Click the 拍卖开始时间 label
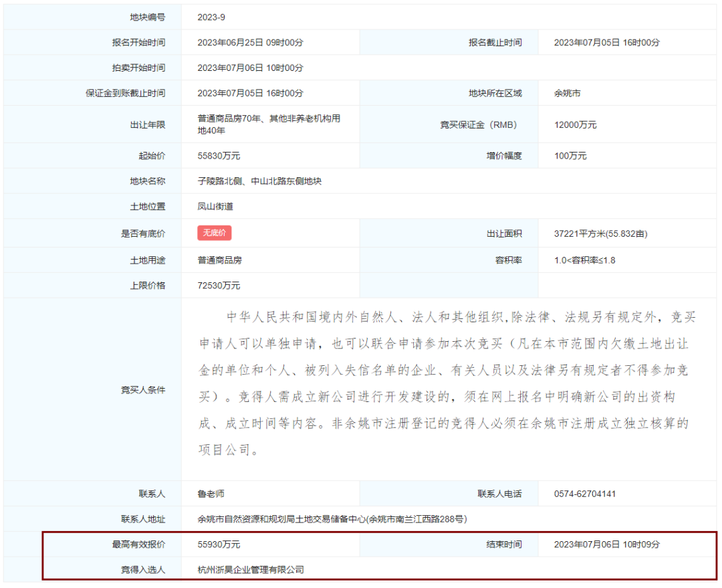 pos(138,68)
